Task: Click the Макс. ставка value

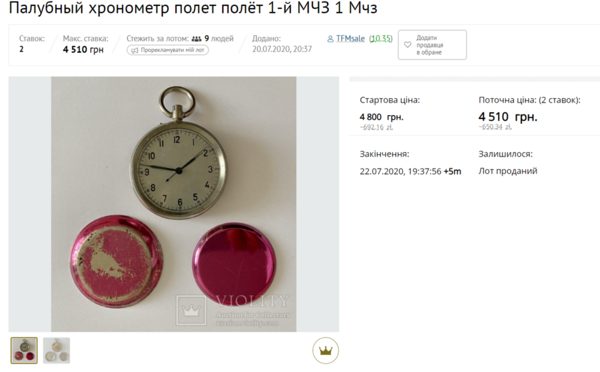Action: pos(83,50)
